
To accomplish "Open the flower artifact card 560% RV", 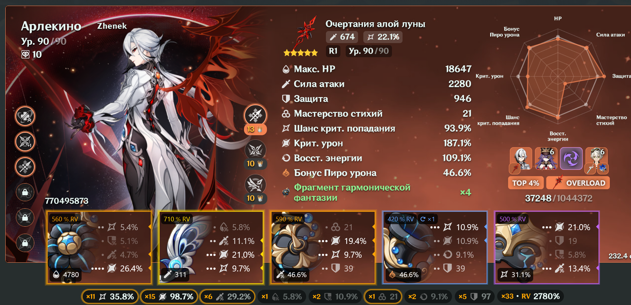I will (x=99, y=247).
